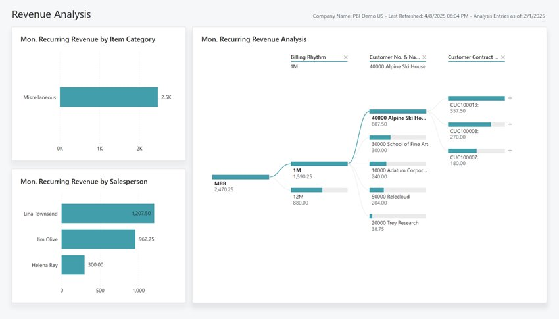Remove the Customer Contract level with its X
559x319 pixels.
coord(503,57)
